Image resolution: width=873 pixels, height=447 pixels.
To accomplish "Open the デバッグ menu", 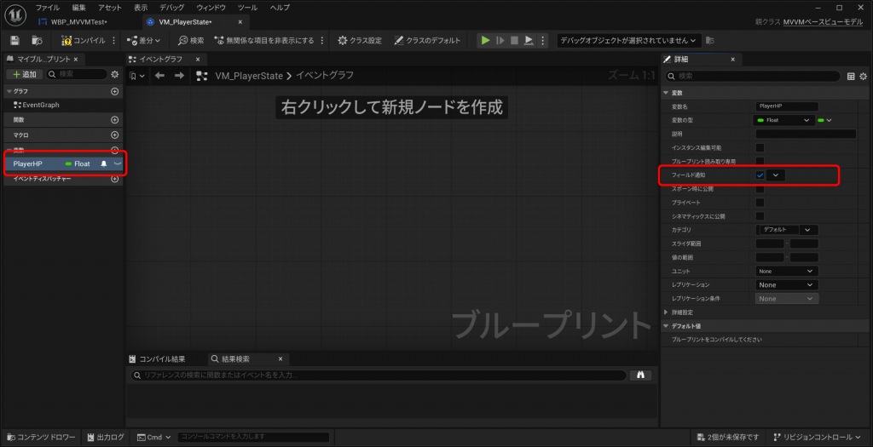I will click(x=171, y=7).
